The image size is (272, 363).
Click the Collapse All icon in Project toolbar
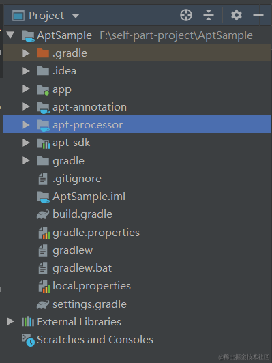[x=209, y=15]
